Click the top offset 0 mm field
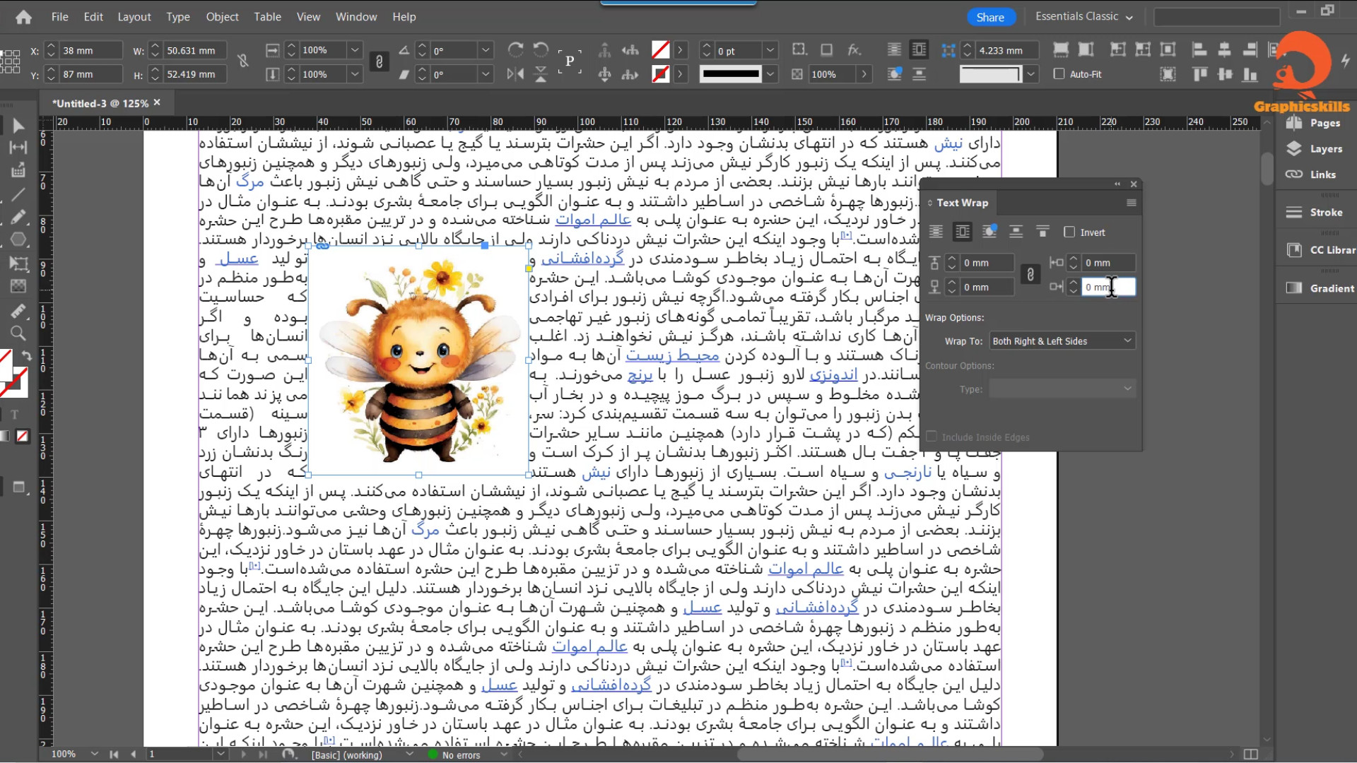The width and height of the screenshot is (1357, 763). (x=987, y=263)
